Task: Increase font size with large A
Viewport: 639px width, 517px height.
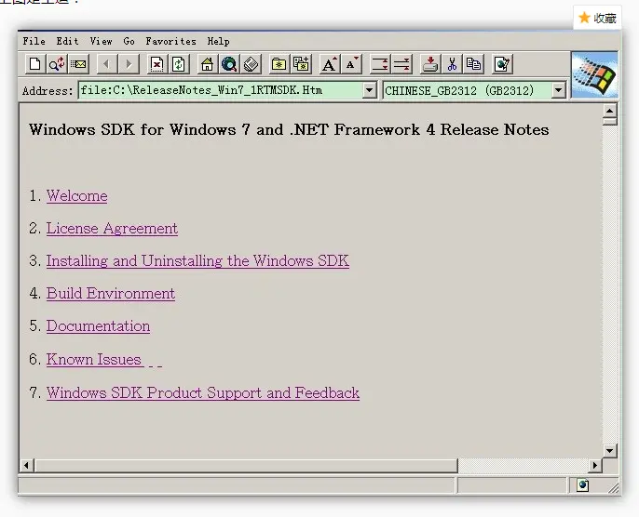Action: point(330,64)
